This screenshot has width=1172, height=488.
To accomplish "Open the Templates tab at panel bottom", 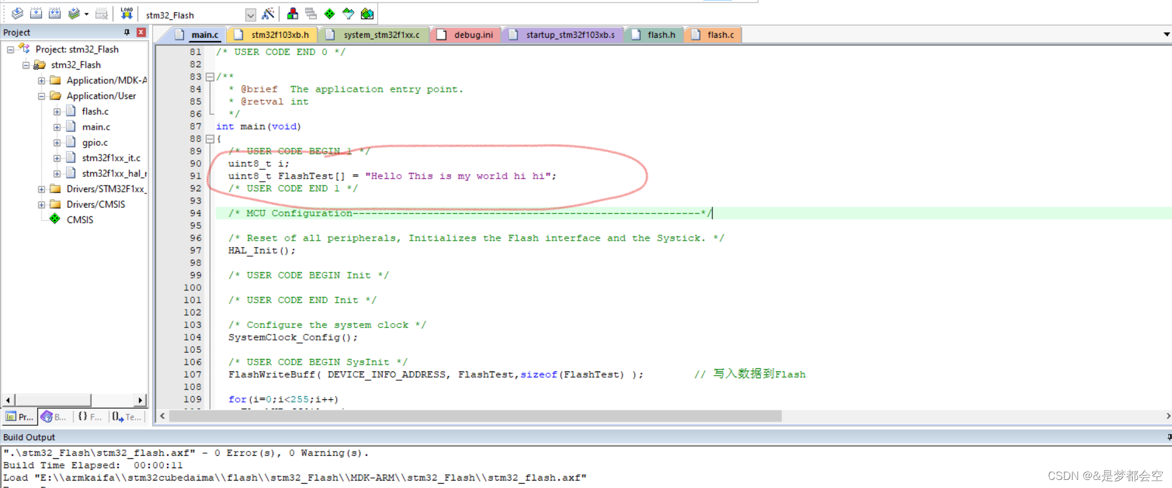I will pos(127,417).
